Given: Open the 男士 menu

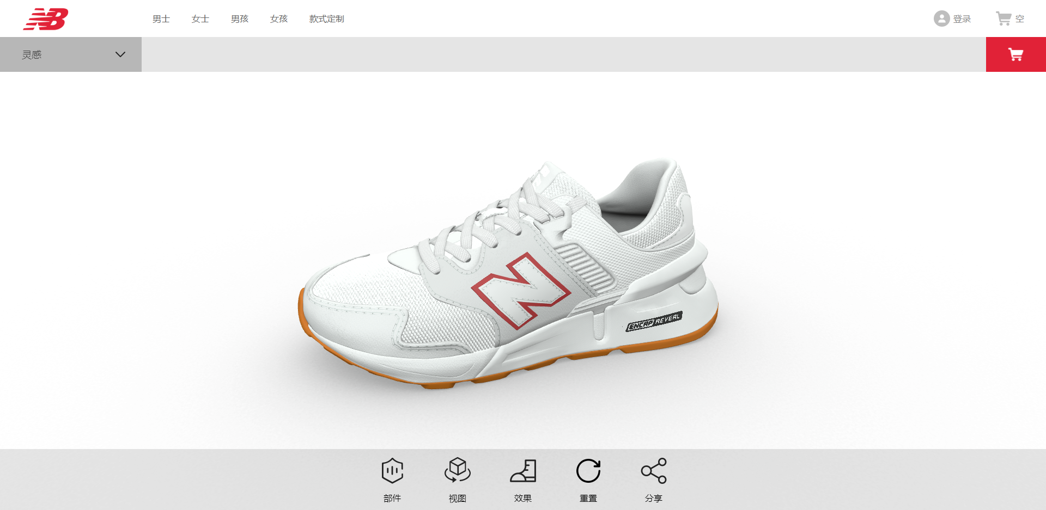Looking at the screenshot, I should 161,19.
